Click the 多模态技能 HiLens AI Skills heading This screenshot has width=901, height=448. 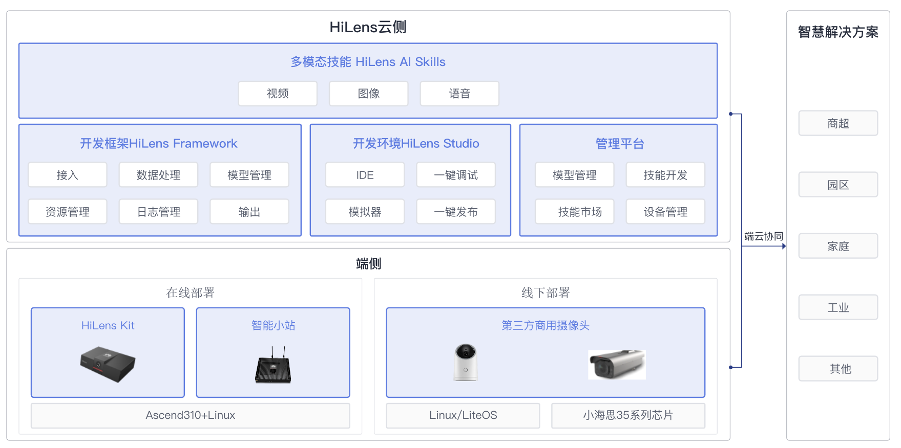(368, 62)
